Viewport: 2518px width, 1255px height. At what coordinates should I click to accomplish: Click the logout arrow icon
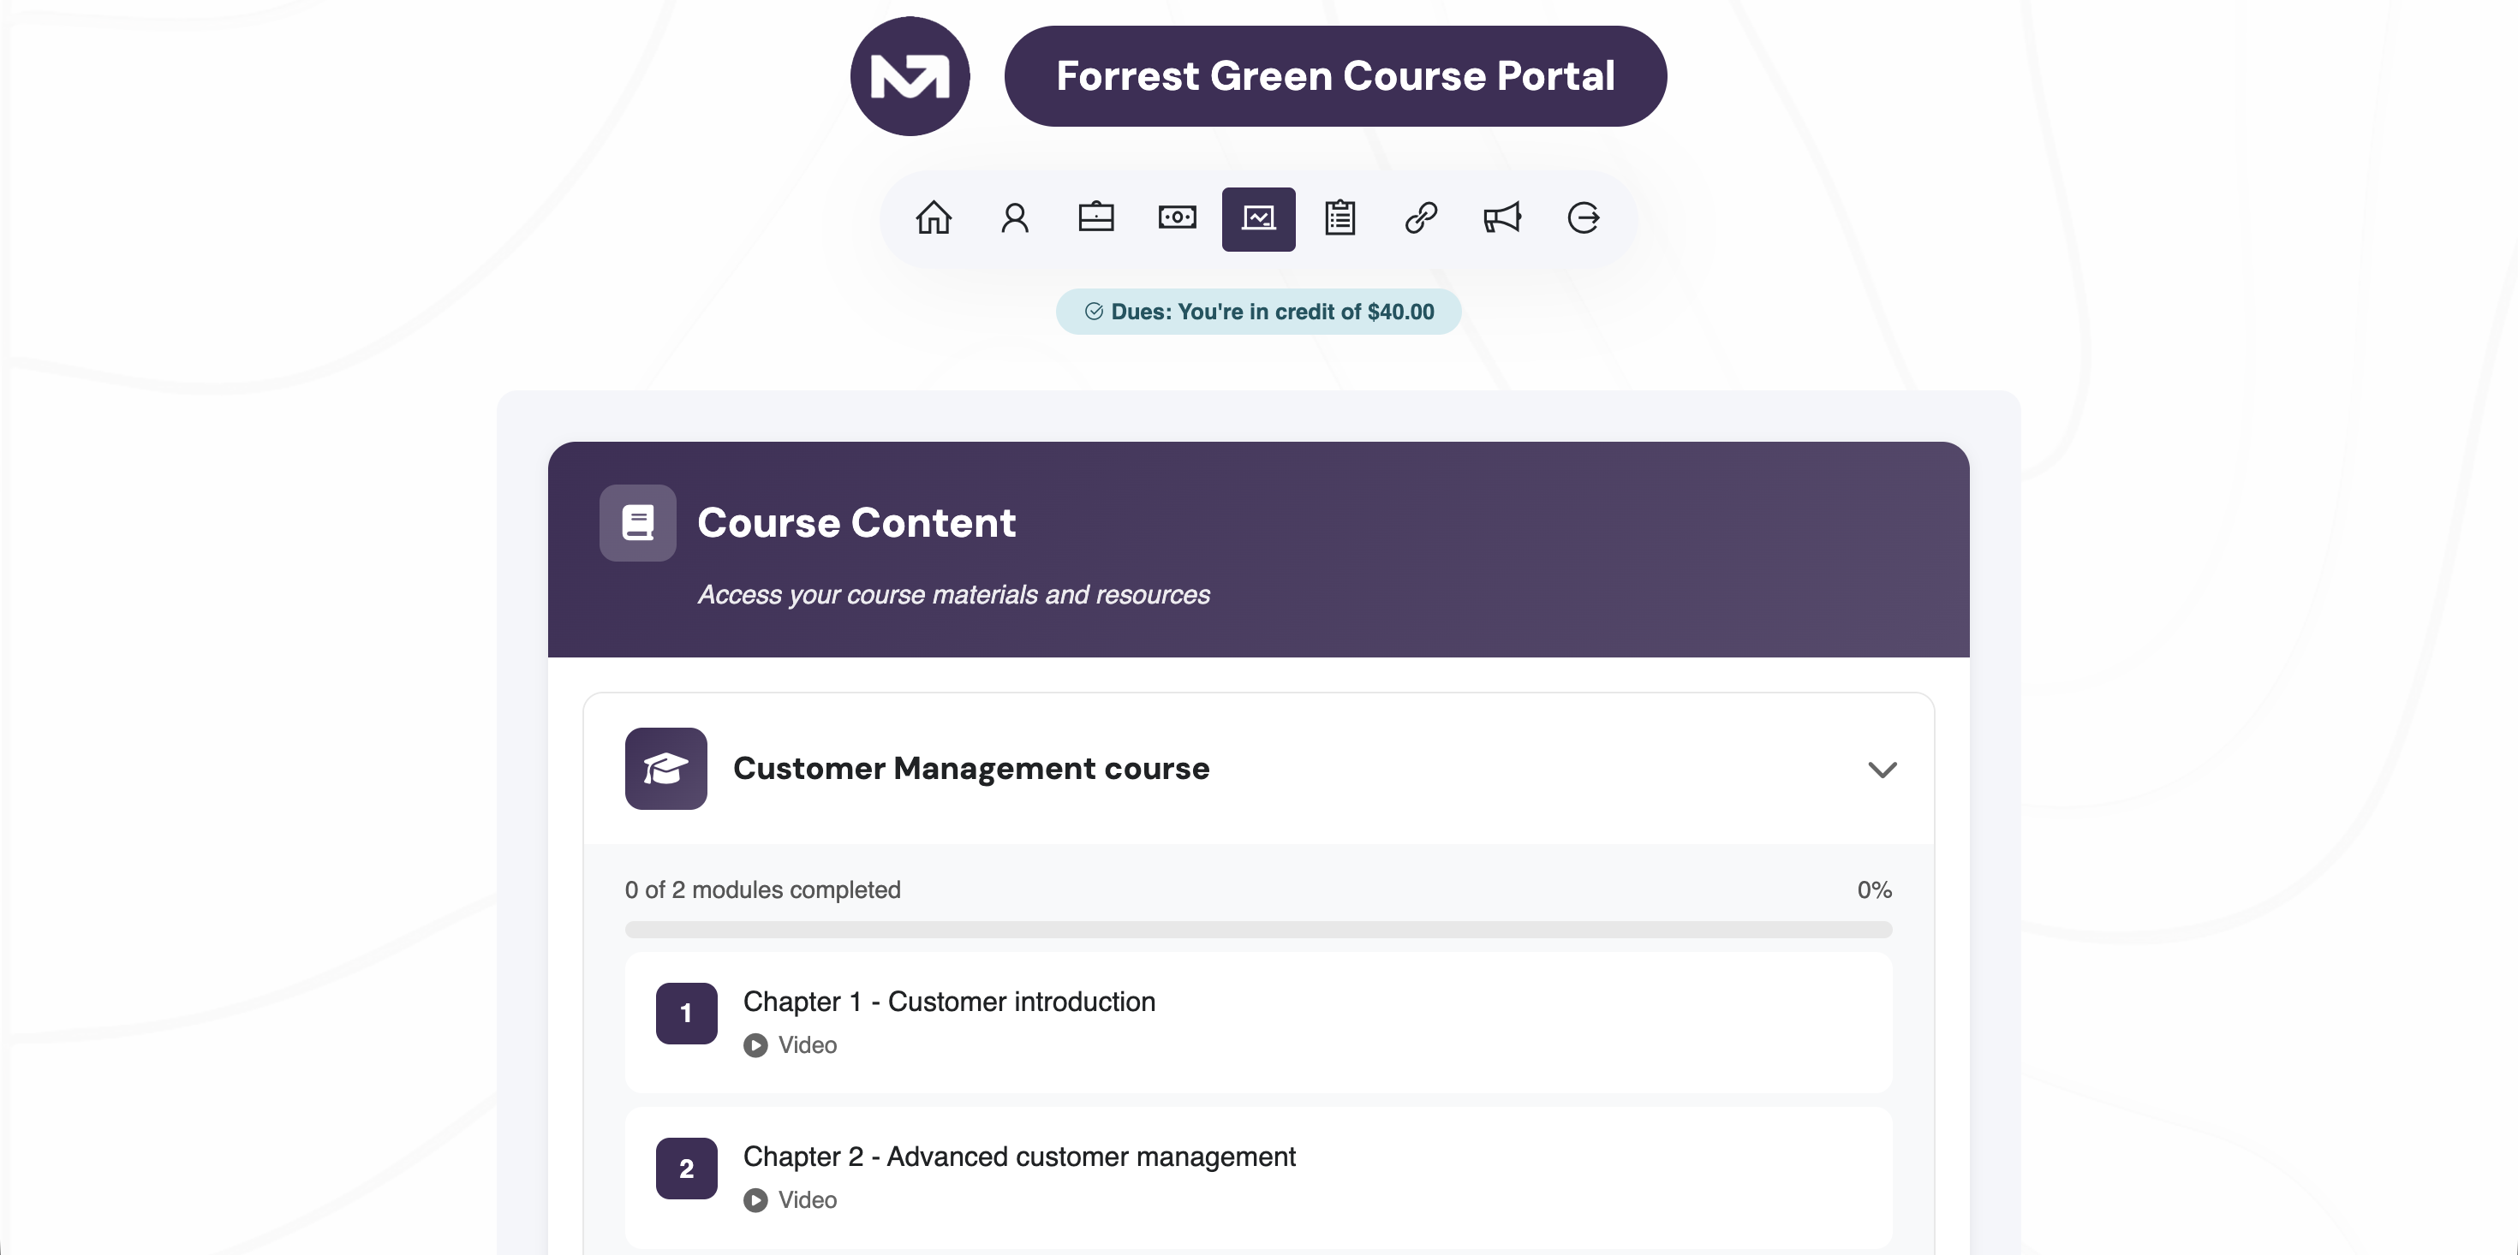[1583, 218]
